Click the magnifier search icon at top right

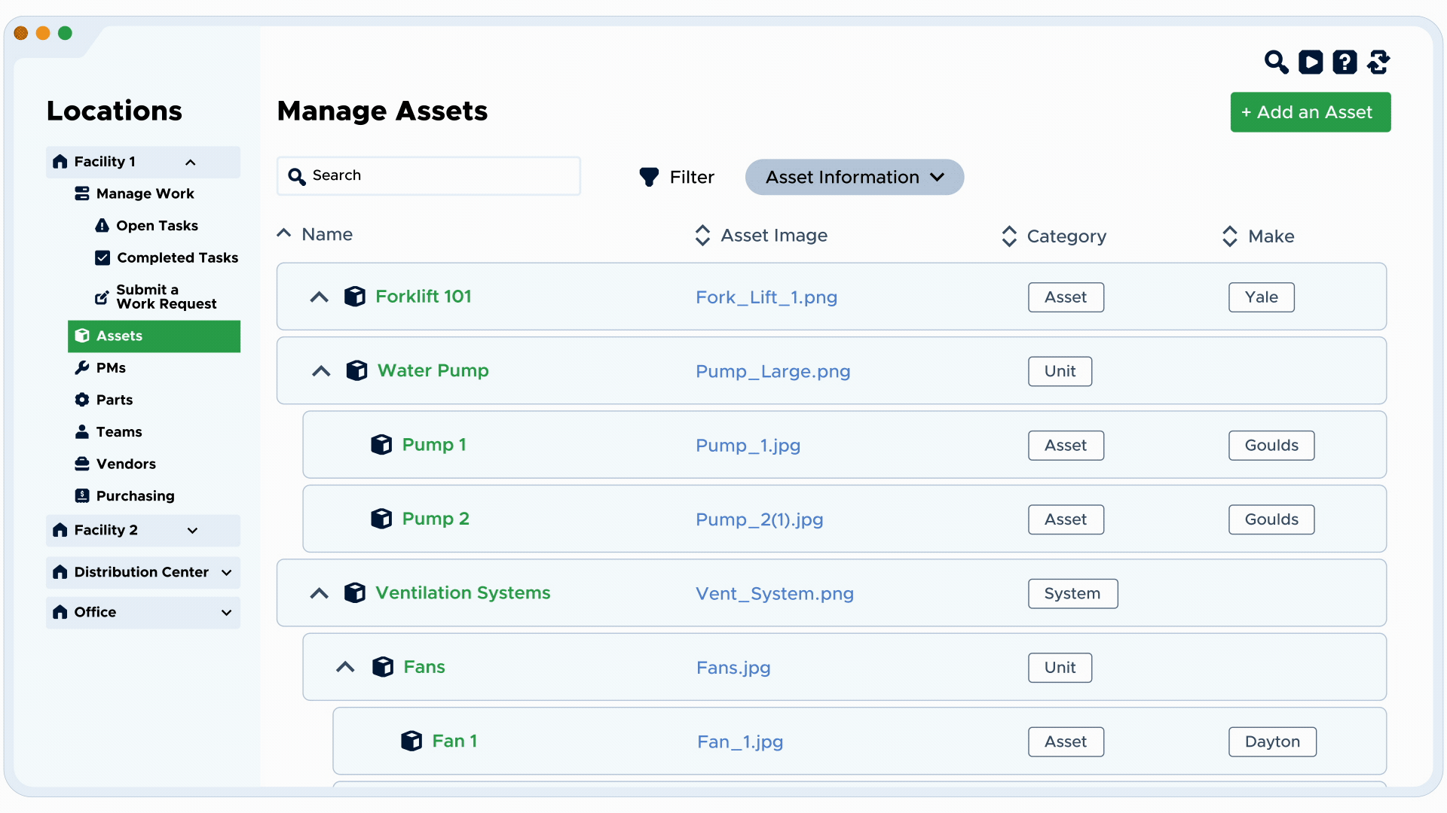[1276, 62]
